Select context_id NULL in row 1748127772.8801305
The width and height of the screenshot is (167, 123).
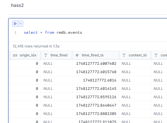click(x=135, y=114)
